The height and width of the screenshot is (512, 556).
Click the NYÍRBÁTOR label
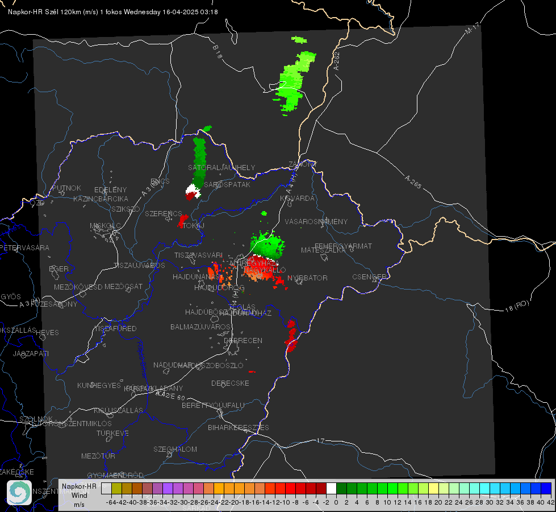click(307, 278)
